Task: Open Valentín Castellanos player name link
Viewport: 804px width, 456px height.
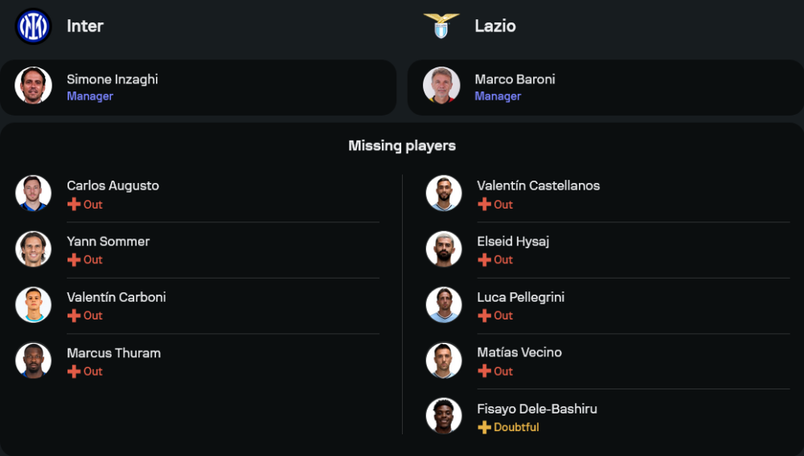Action: coord(538,185)
